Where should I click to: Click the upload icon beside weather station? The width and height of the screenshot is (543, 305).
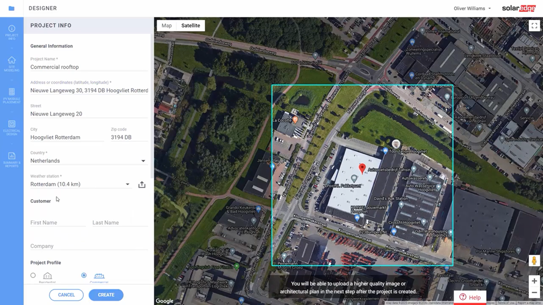142,185
